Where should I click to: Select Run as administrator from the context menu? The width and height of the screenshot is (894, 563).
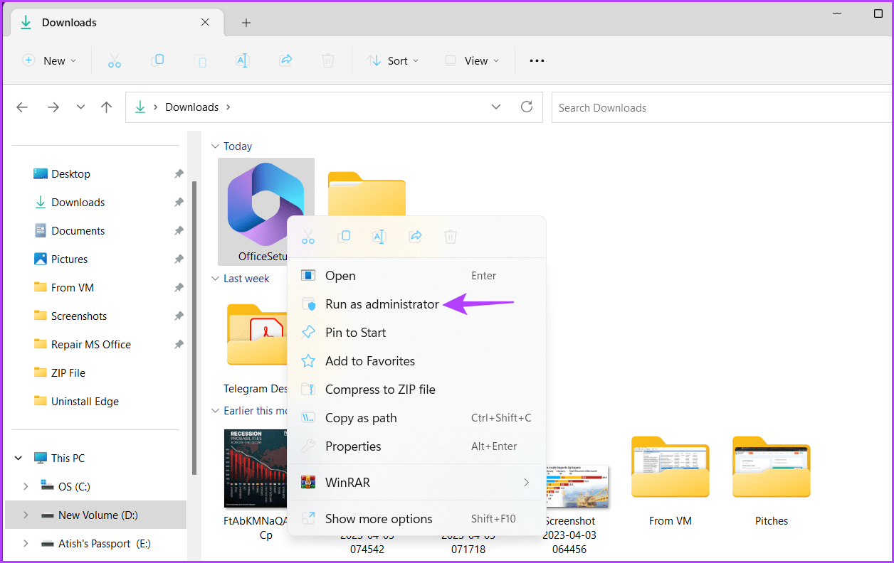(x=382, y=304)
